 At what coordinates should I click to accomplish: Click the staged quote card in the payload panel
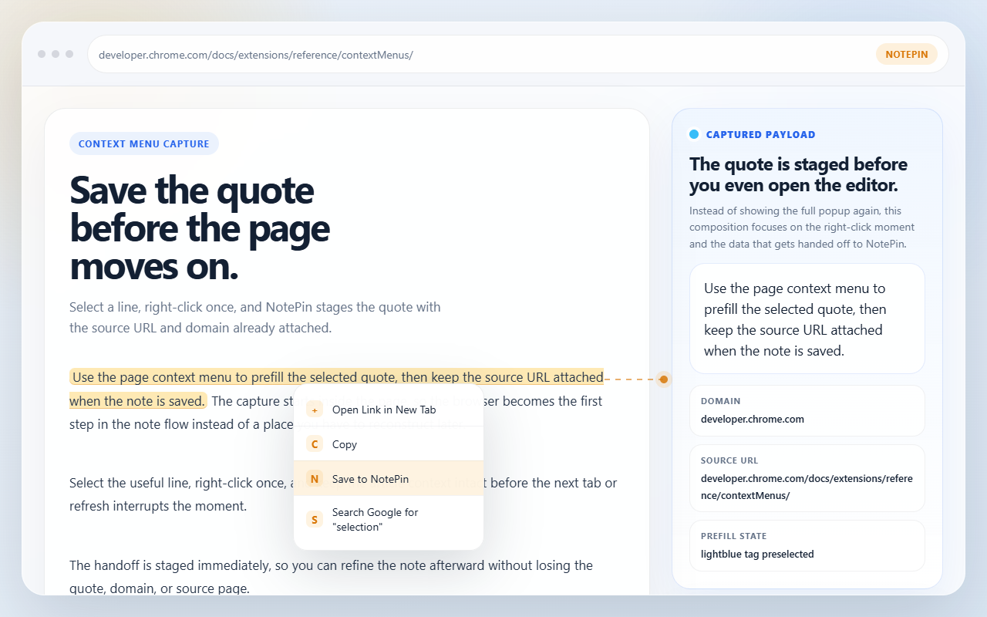click(807, 319)
